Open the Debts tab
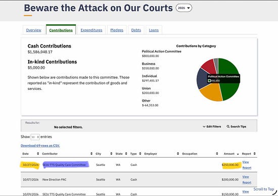 136,30
